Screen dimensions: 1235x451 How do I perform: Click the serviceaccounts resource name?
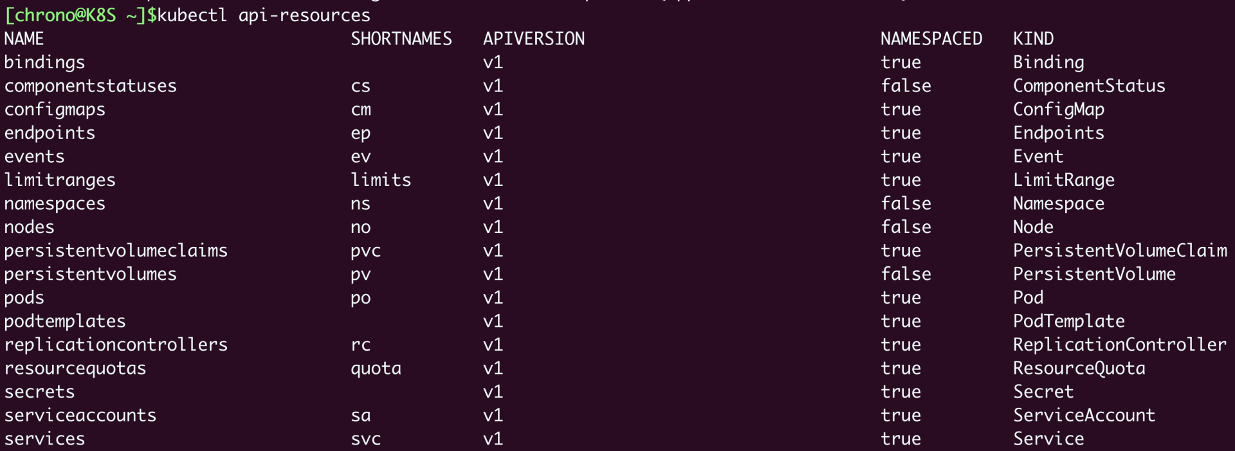click(x=80, y=415)
